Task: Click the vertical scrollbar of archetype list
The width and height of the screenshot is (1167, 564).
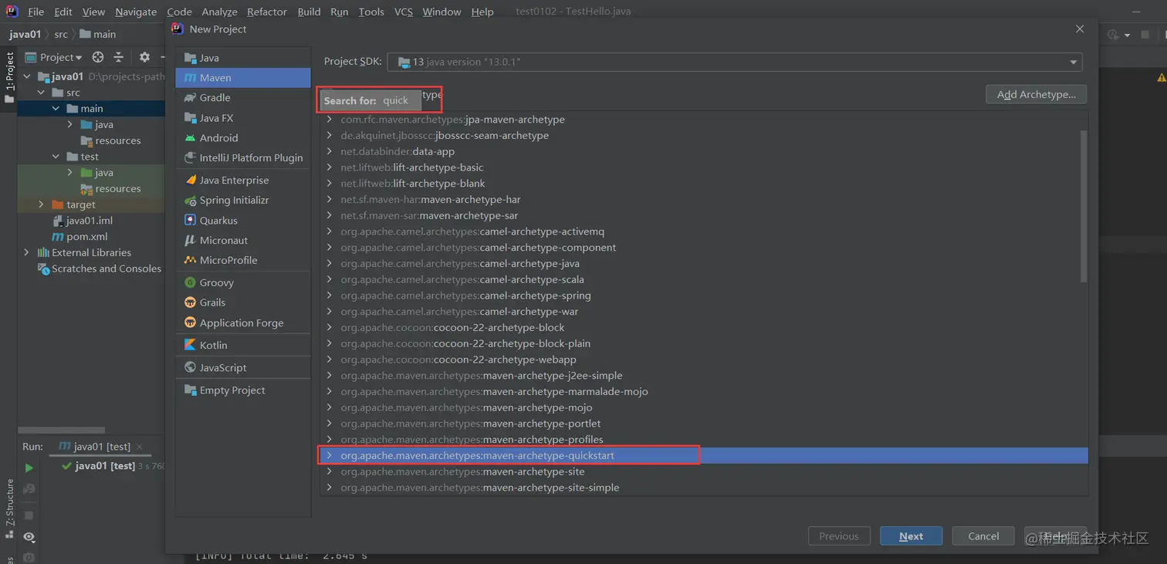Action: 1084,204
